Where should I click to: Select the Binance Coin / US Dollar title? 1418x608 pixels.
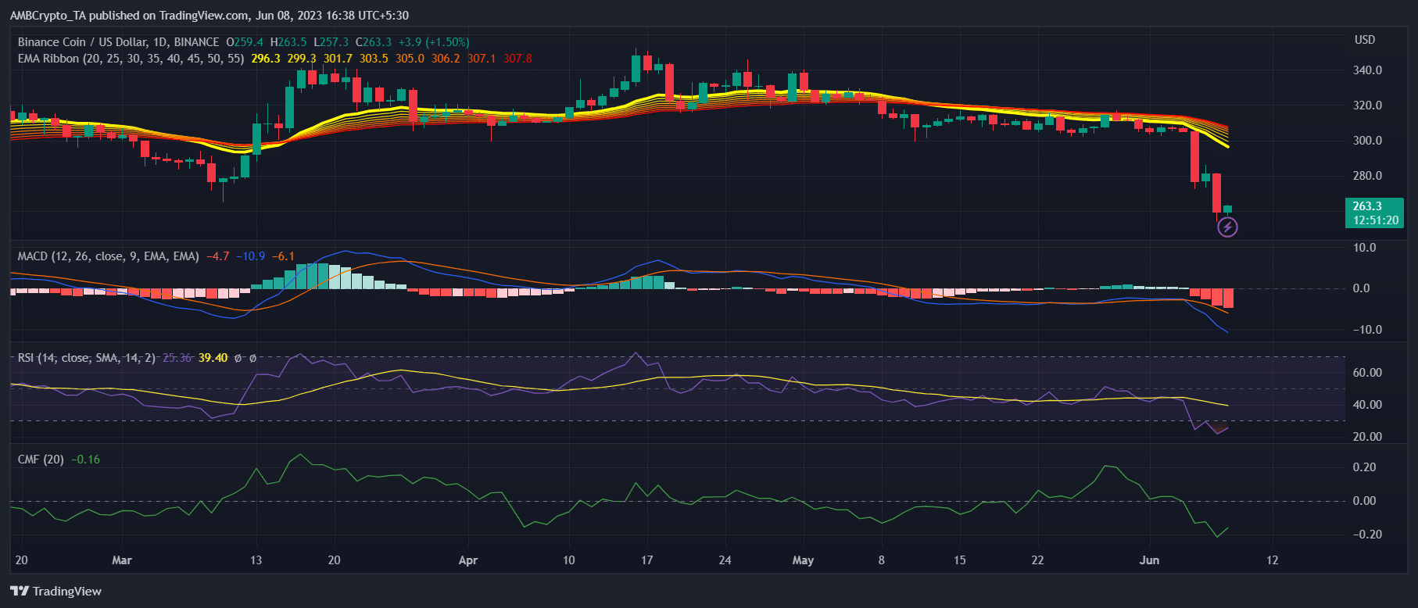(118, 42)
